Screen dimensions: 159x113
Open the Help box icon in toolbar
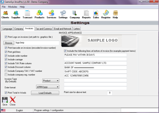tap(115, 14)
